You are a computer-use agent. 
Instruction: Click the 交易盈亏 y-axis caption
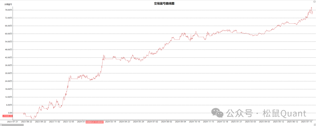(x=8, y=4)
